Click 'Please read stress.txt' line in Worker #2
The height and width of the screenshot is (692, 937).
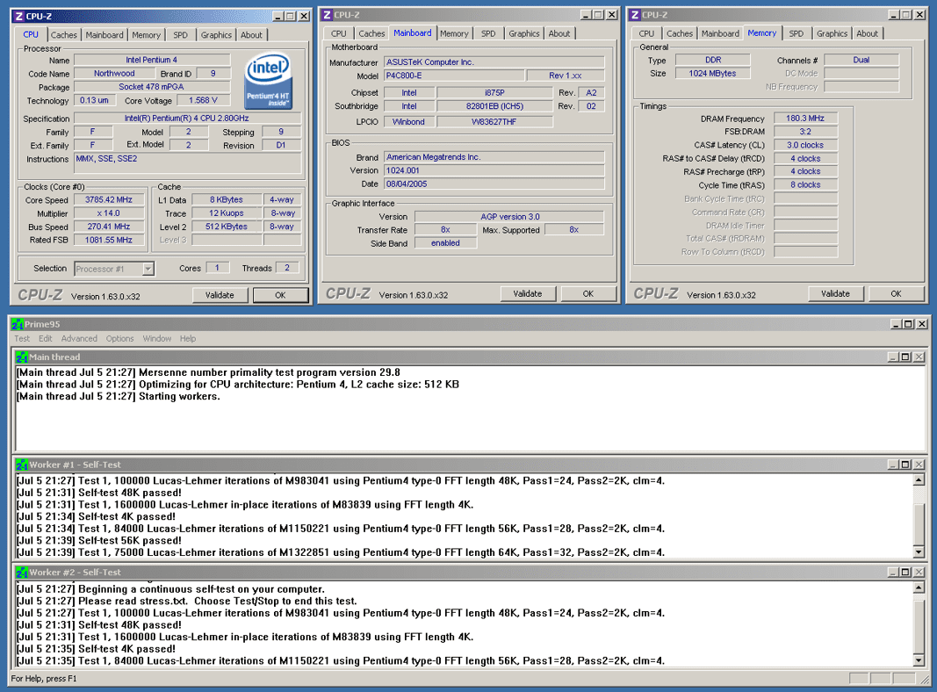(134, 602)
